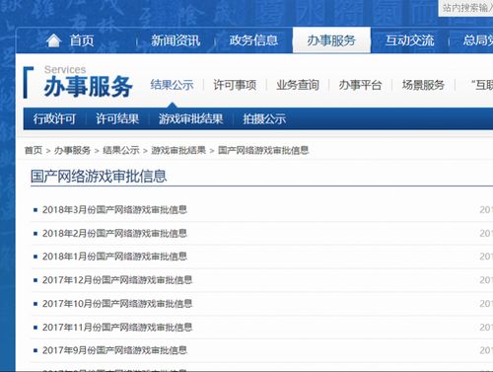This screenshot has width=493, height=372.
Task: Go to the 互动交流 tab
Action: [409, 40]
